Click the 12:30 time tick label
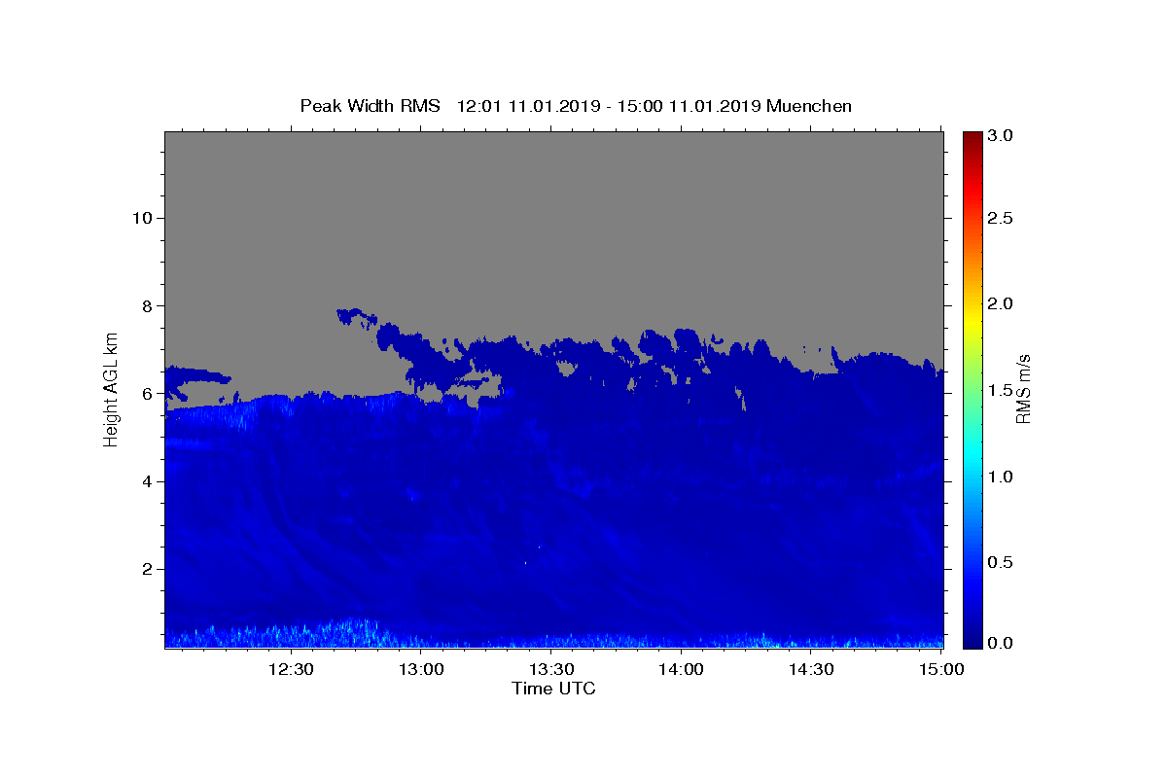This screenshot has height=778, width=1167. coord(291,669)
